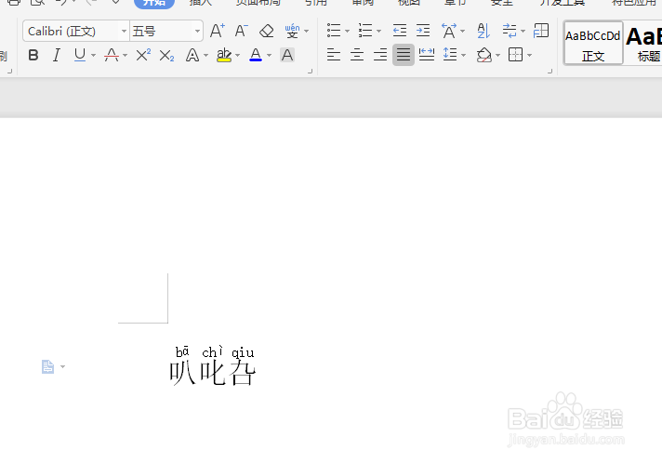
Task: Sort text with the A-Z icon
Action: [483, 31]
